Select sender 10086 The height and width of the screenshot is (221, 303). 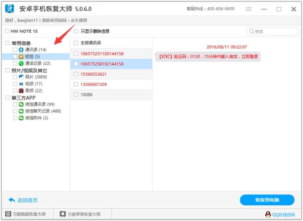[111, 95]
